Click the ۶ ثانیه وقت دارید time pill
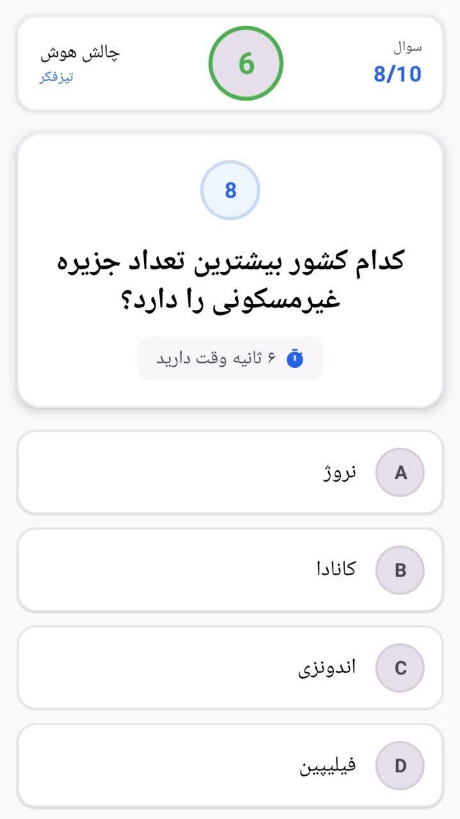Viewport: 460px width, 819px height. 230,358
